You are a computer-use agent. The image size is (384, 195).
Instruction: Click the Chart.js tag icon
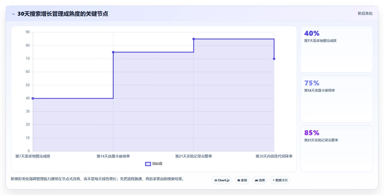coord(216,180)
